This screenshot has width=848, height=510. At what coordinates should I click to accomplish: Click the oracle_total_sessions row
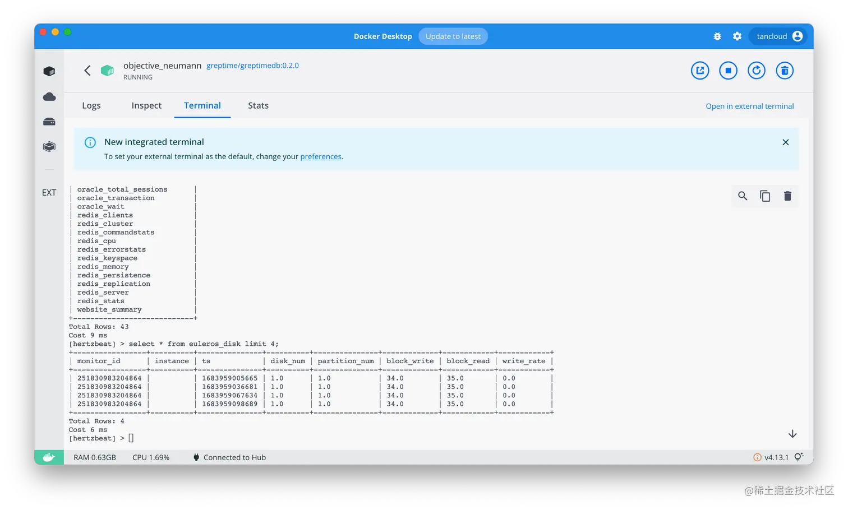[x=122, y=189]
